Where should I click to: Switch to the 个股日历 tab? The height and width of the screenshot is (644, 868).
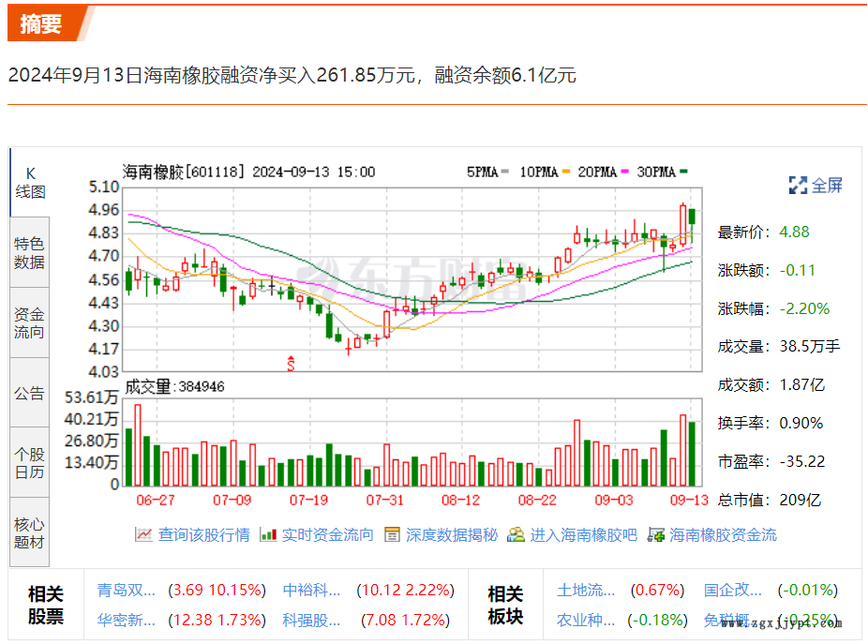tap(30, 463)
